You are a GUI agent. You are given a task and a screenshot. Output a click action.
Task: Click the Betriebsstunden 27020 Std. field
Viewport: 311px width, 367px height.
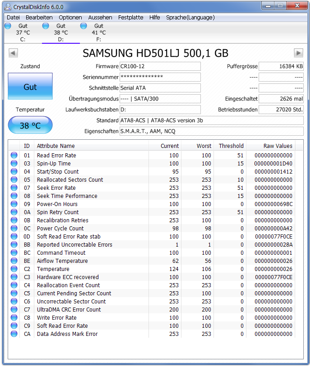coord(281,110)
